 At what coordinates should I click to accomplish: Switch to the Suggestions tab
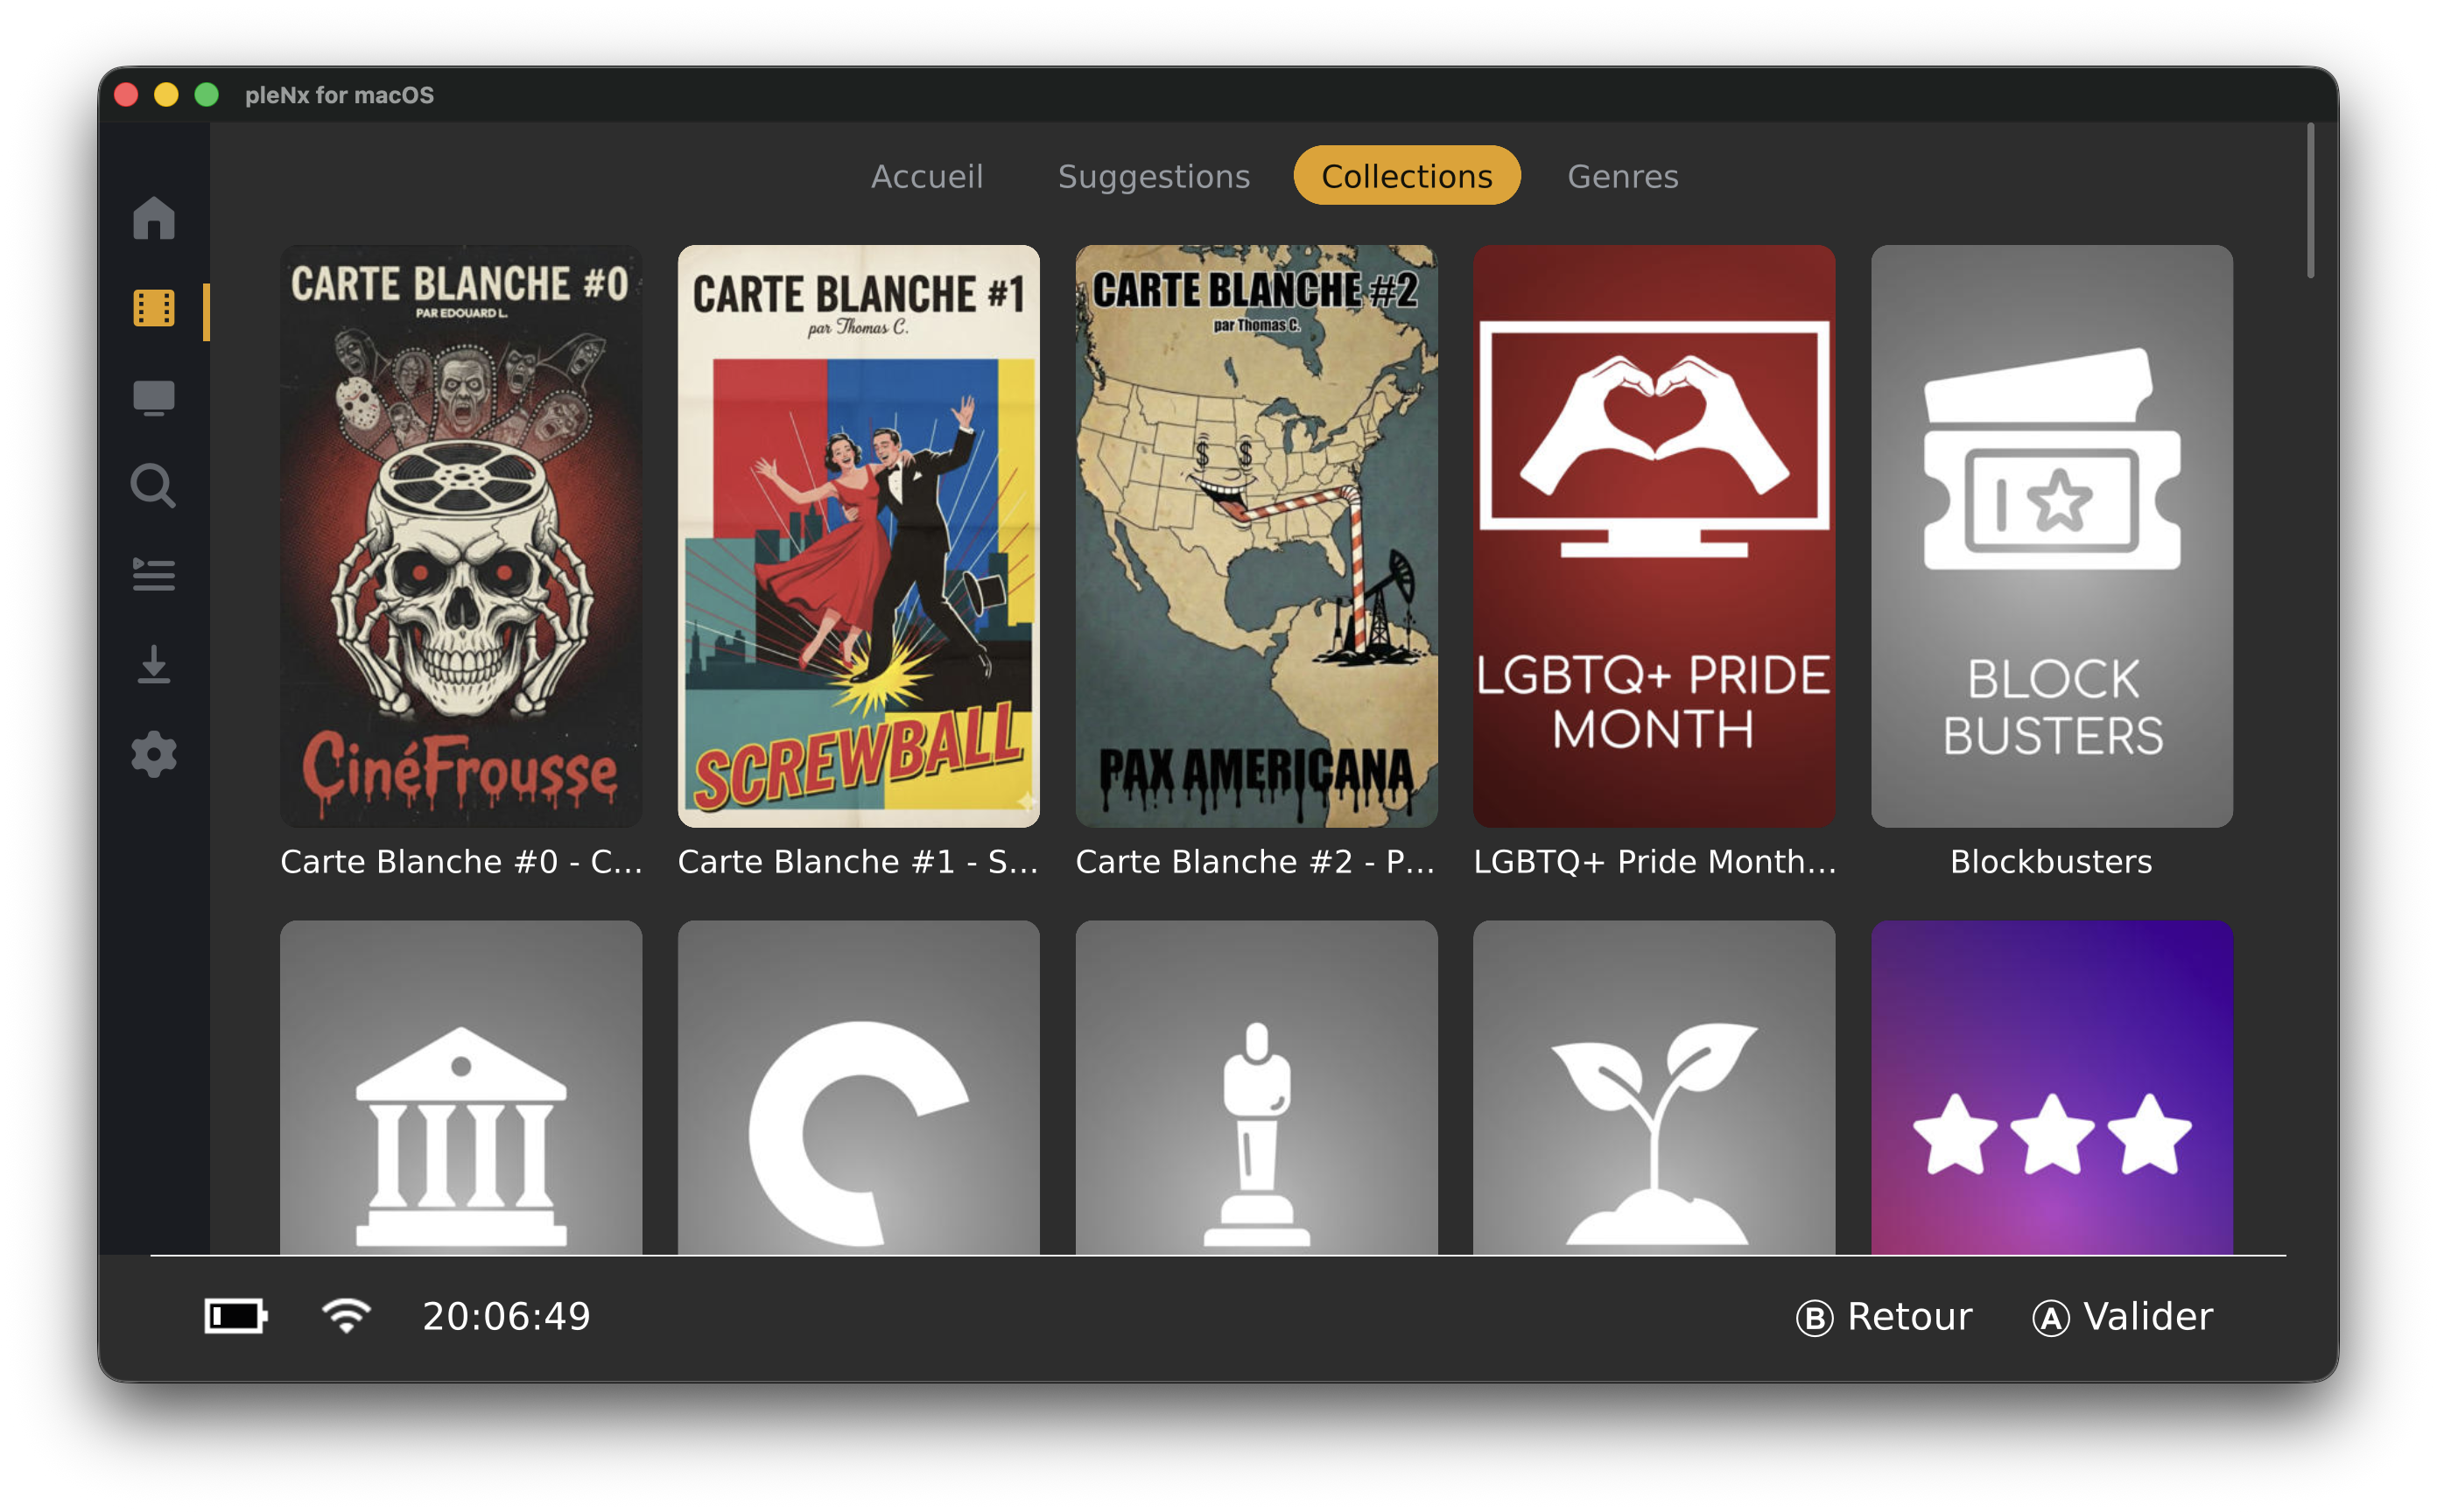(1154, 176)
